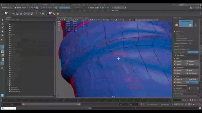Pick the Paint Selection brush tool
The image size is (202, 113).
[x=2, y=27]
